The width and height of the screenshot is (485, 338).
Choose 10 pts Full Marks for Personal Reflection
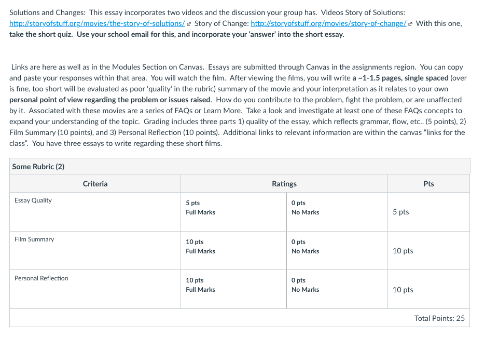(x=233, y=289)
